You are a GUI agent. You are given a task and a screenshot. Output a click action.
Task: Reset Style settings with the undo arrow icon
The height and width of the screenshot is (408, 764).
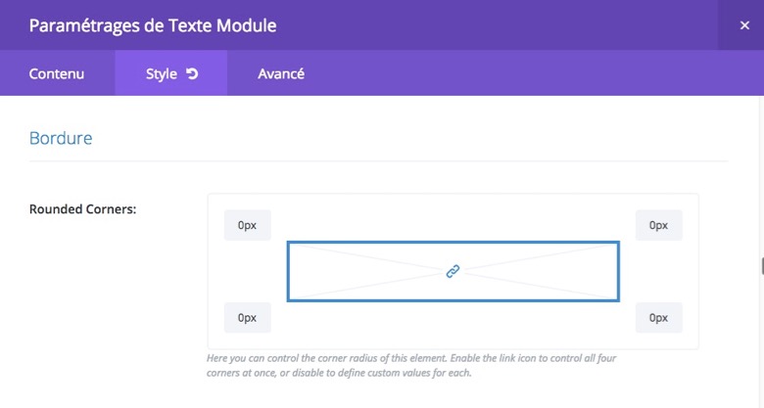(192, 73)
